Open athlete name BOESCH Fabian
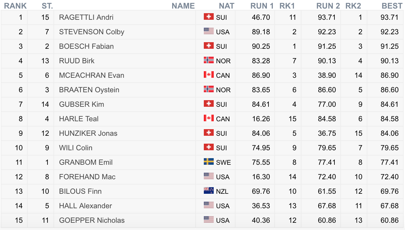 tap(86, 46)
